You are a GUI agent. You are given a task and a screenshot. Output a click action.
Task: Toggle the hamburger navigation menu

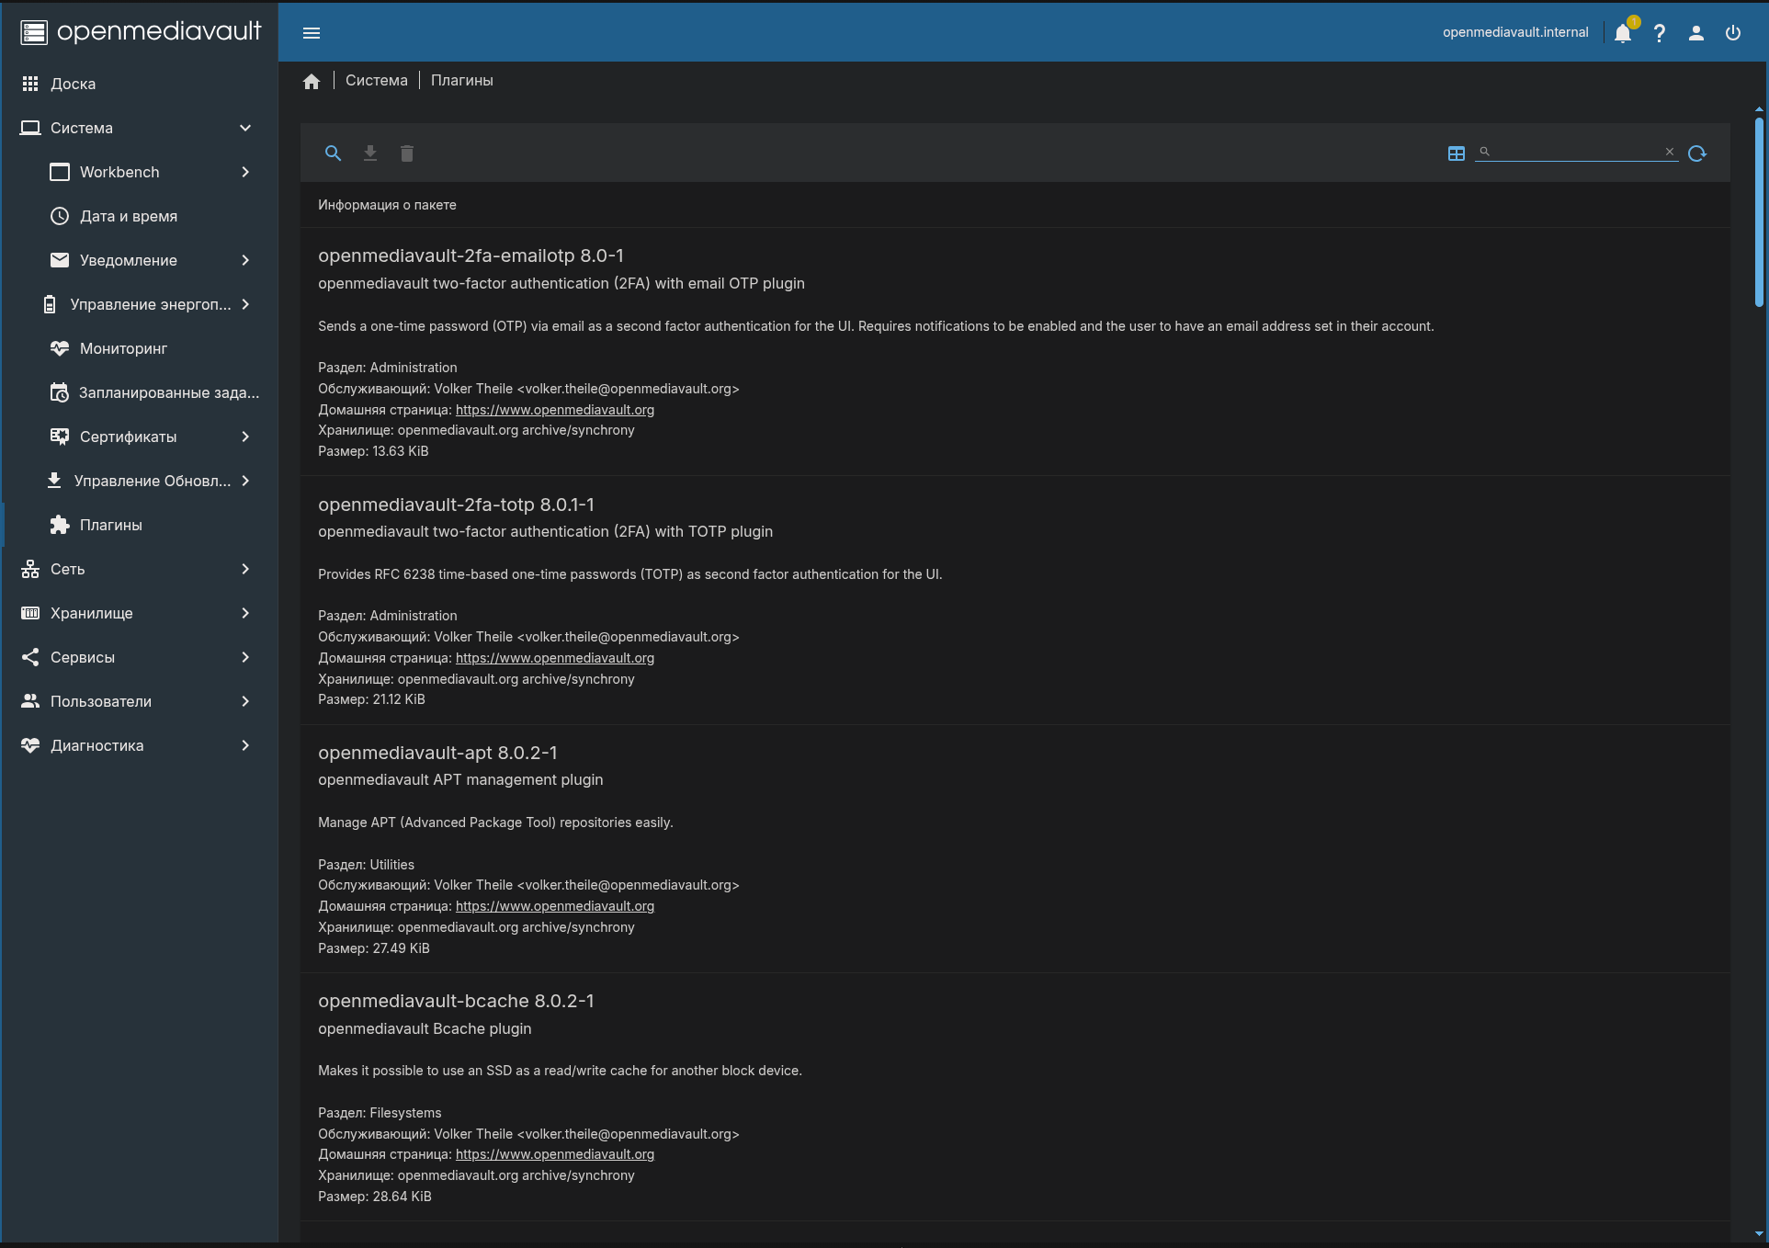tap(312, 33)
